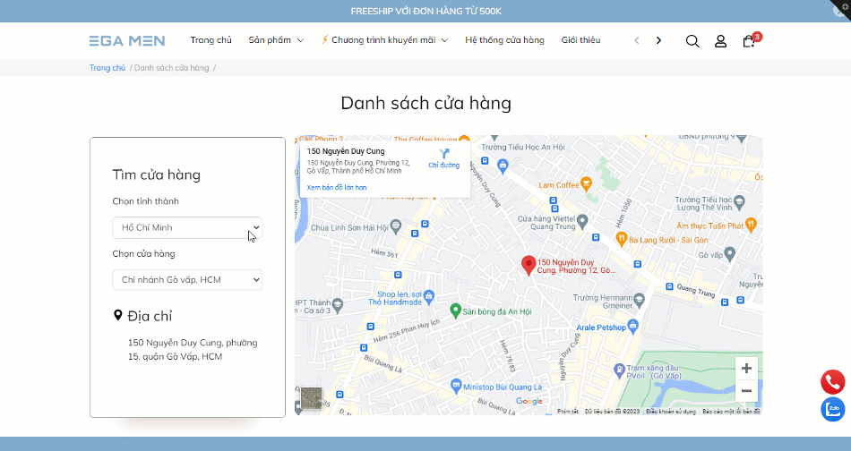Open the search icon in header
This screenshot has height=451, width=851.
click(692, 41)
